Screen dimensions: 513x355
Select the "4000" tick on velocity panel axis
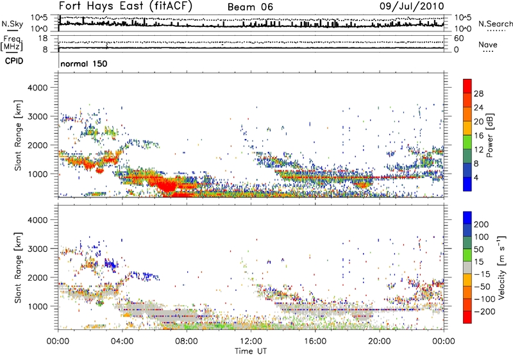[x=38, y=220]
